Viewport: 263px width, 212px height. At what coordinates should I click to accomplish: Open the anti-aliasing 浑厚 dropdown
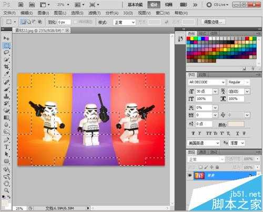point(237,143)
